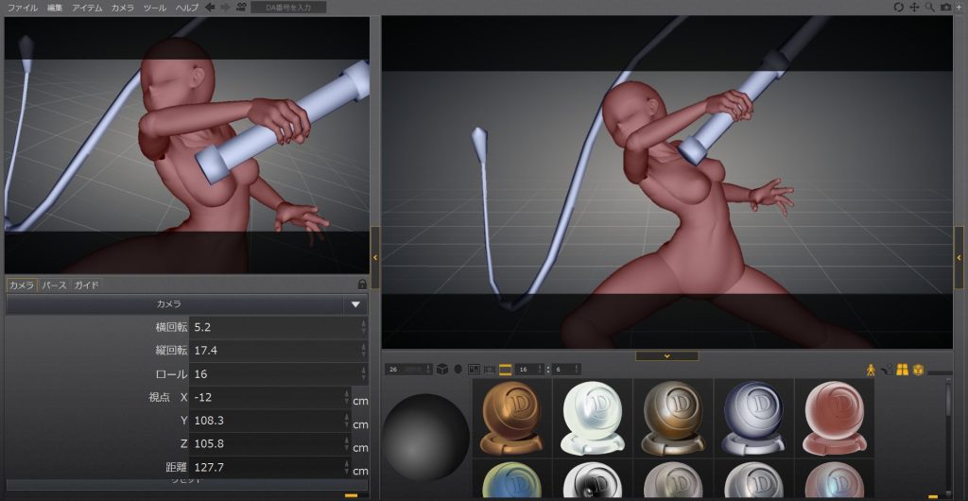The height and width of the screenshot is (501, 968).
Task: Collapse panel with the yellow down chevron
Action: (x=666, y=356)
